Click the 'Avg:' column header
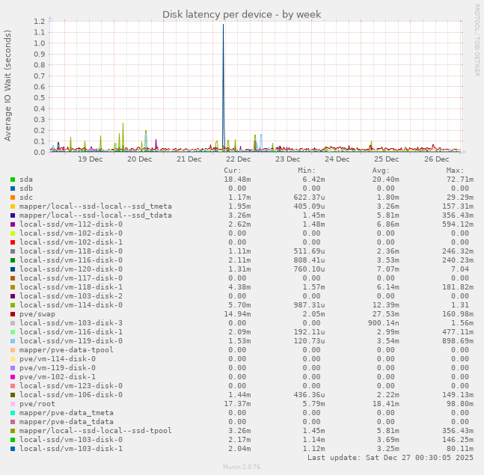 pyautogui.click(x=381, y=171)
